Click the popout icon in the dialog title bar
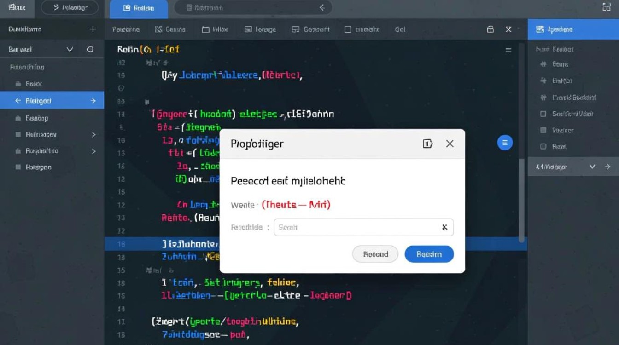619x345 pixels. click(x=427, y=144)
